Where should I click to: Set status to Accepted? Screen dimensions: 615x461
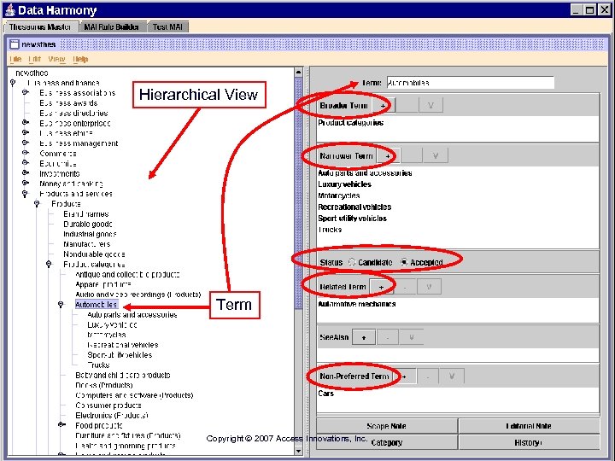404,262
